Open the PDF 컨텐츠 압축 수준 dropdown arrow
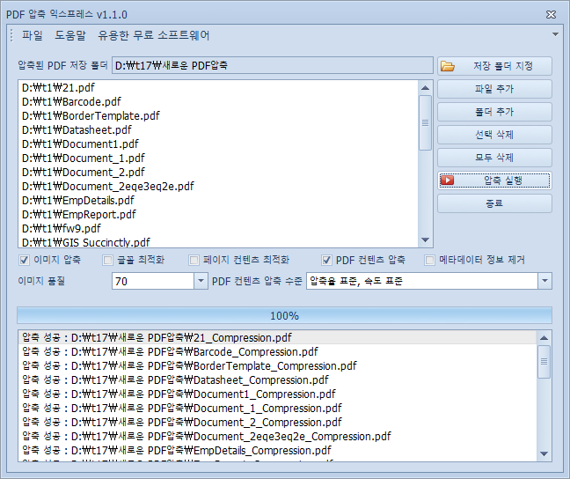 (544, 281)
